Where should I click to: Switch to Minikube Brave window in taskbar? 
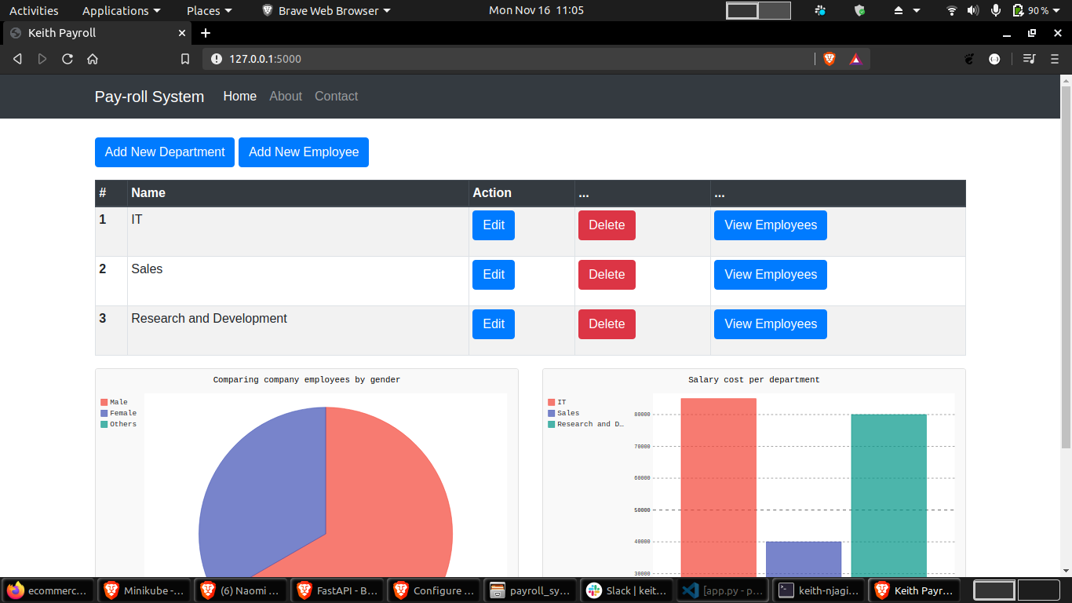[x=145, y=590]
